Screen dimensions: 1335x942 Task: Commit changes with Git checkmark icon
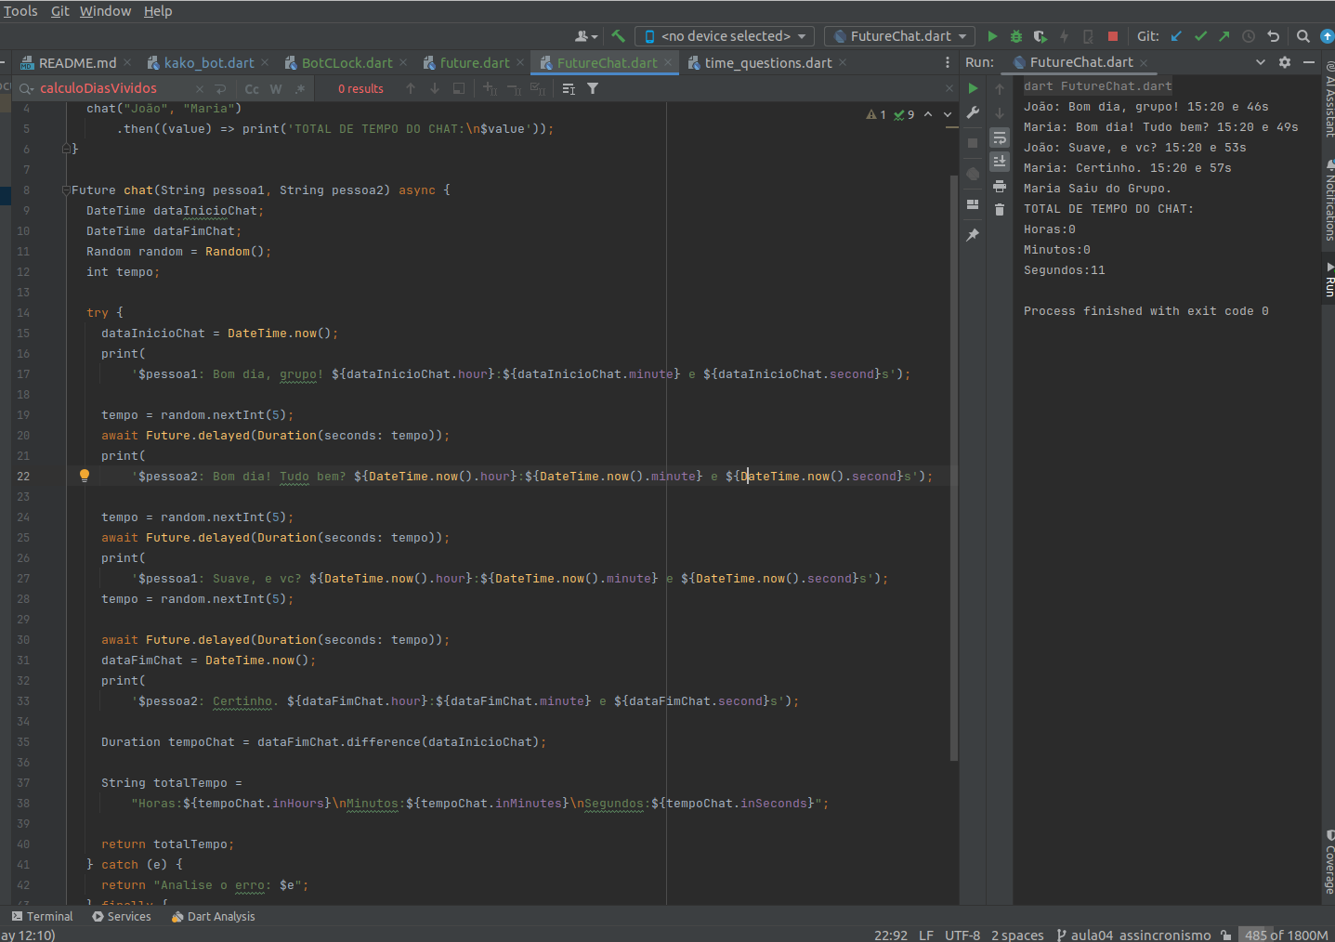[x=1200, y=36]
